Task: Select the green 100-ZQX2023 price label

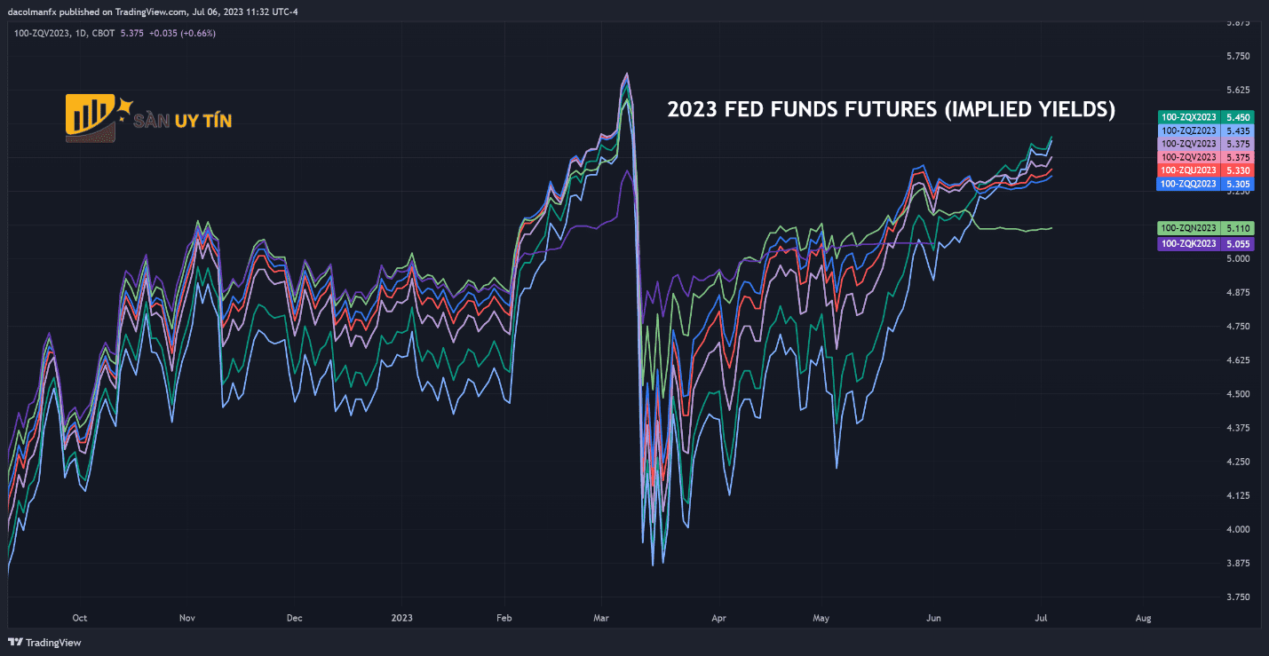Action: (1205, 117)
